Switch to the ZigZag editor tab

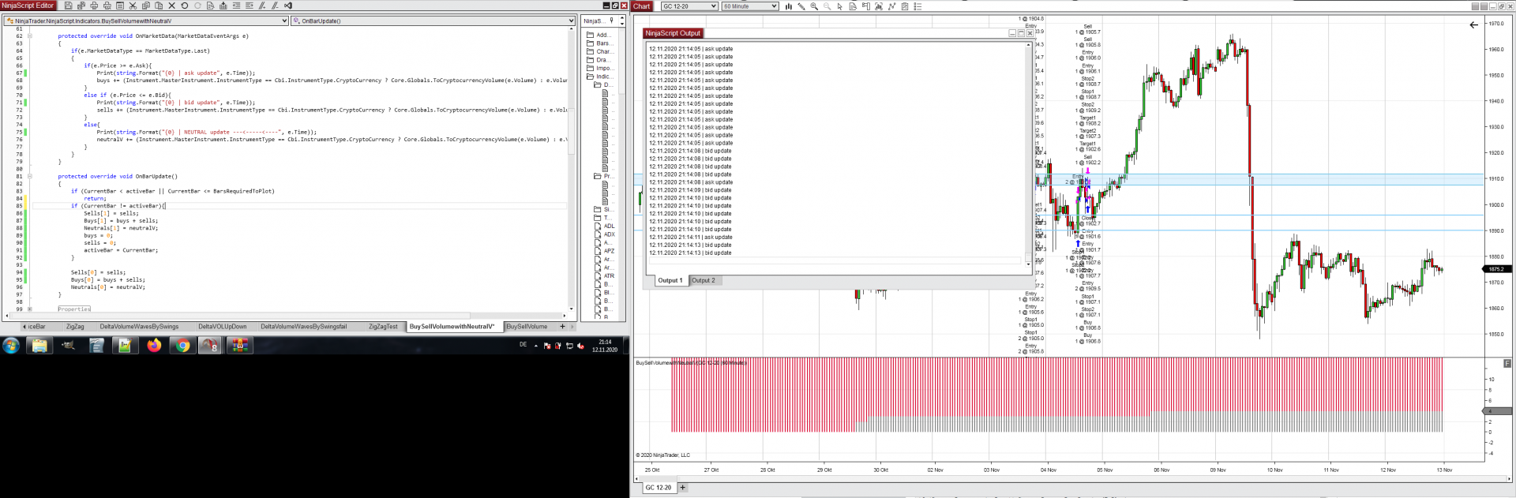coord(75,327)
